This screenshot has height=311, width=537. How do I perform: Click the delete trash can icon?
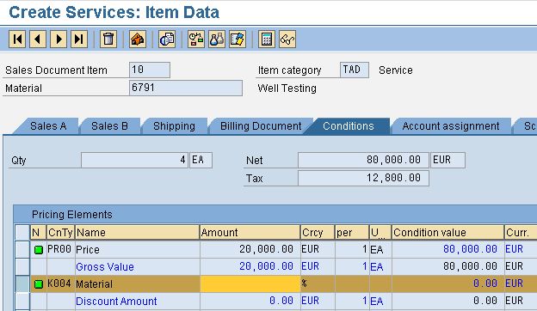pyautogui.click(x=108, y=40)
